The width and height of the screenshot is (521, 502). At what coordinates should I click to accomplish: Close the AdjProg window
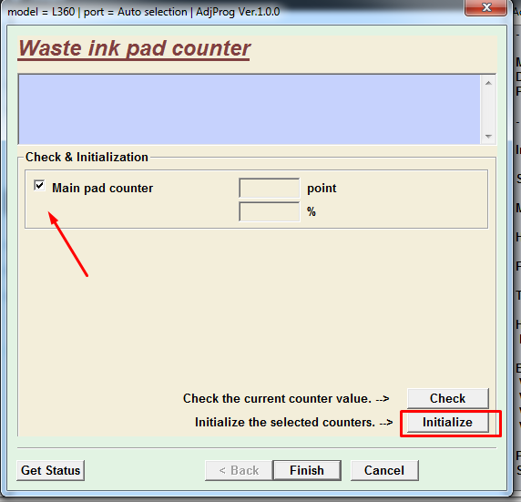486,7
